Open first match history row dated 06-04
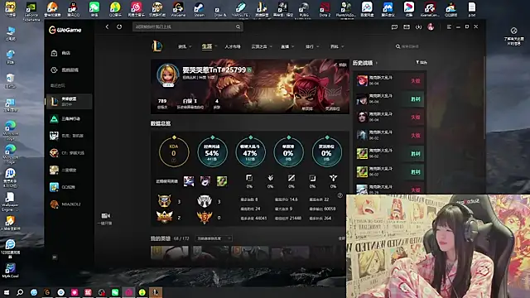Screen dimensions: 530x298 (390, 81)
